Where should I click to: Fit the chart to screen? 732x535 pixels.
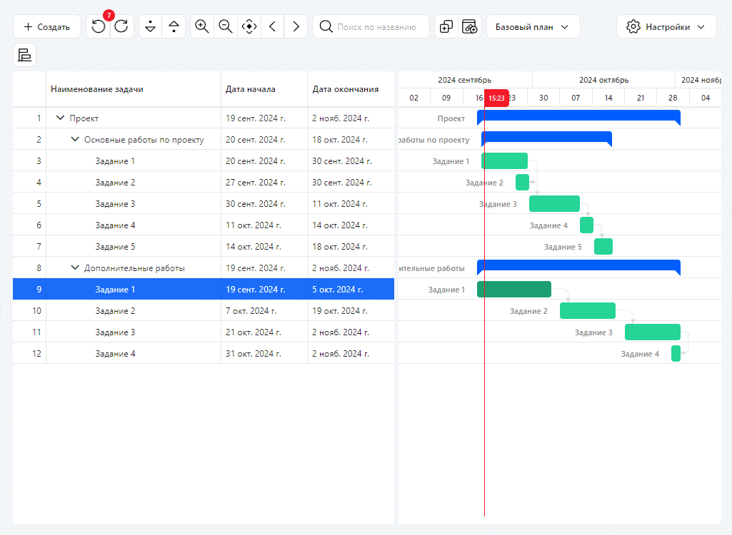click(x=249, y=26)
